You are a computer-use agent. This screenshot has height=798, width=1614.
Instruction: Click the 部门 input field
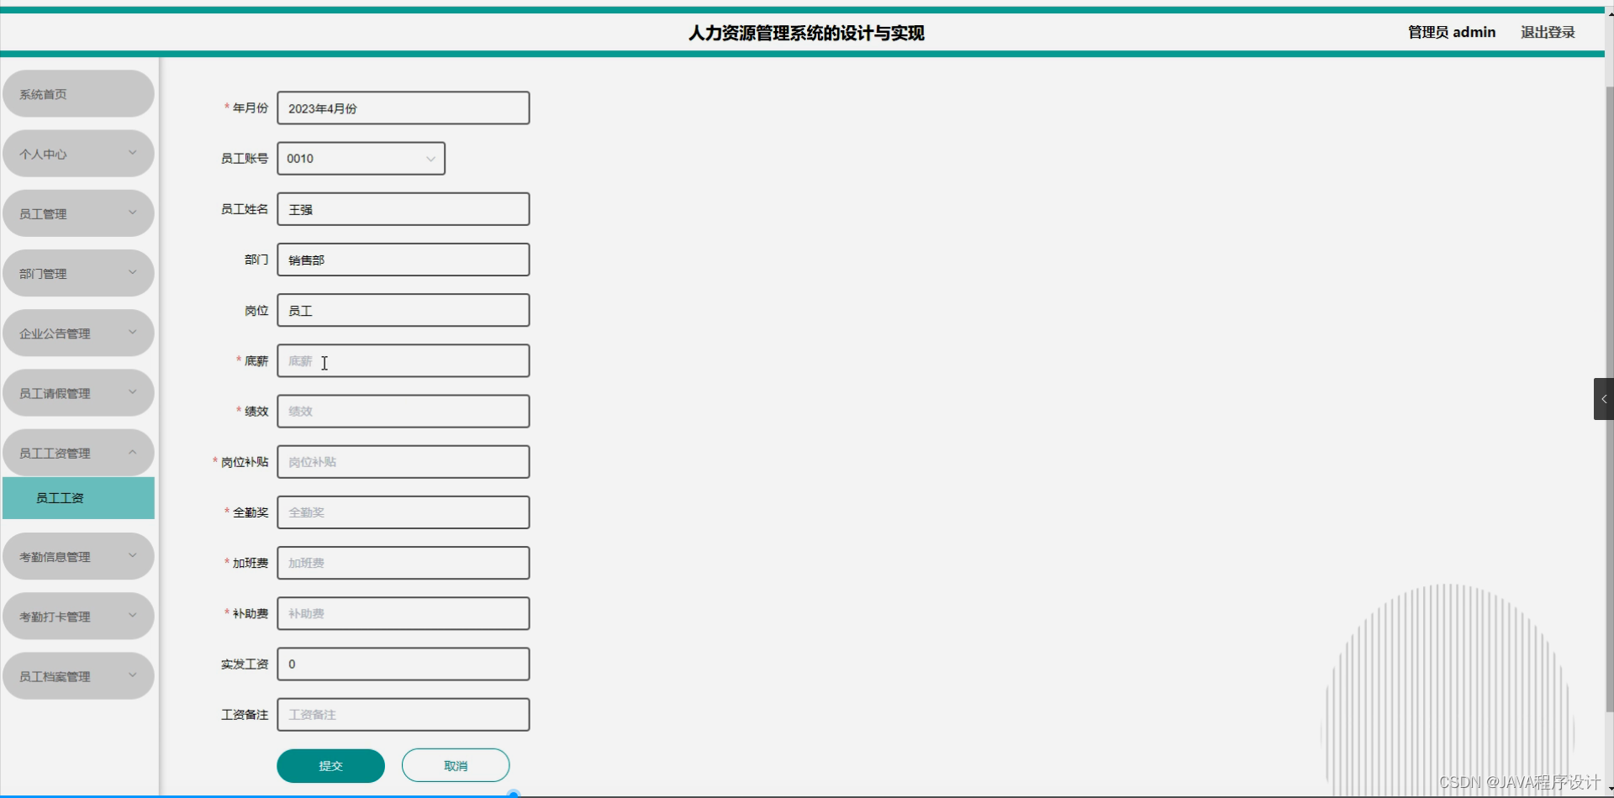point(403,260)
